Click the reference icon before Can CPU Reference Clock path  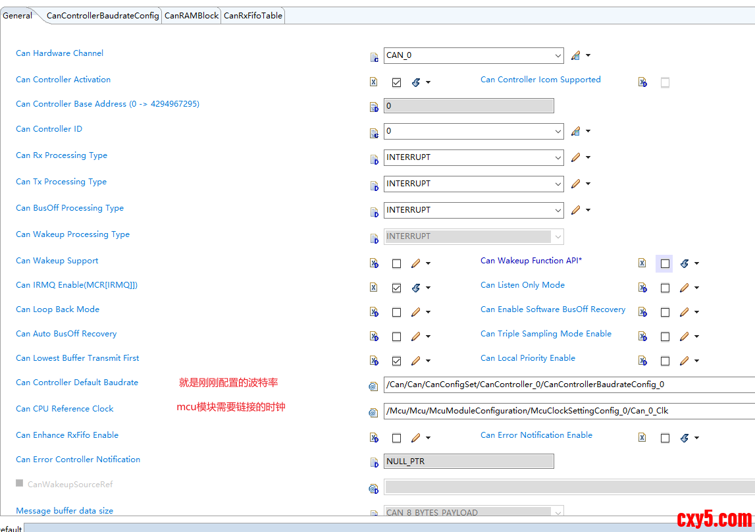(x=373, y=412)
